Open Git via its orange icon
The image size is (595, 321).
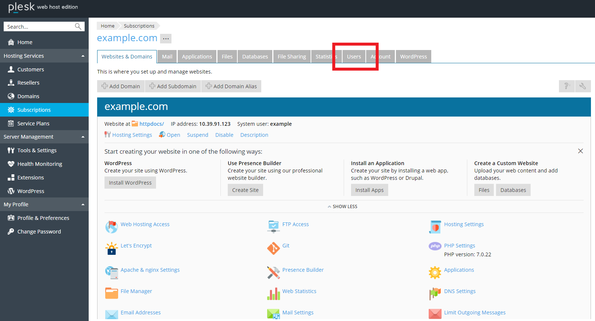(x=273, y=249)
